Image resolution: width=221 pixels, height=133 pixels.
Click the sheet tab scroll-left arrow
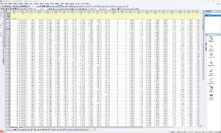6,127
